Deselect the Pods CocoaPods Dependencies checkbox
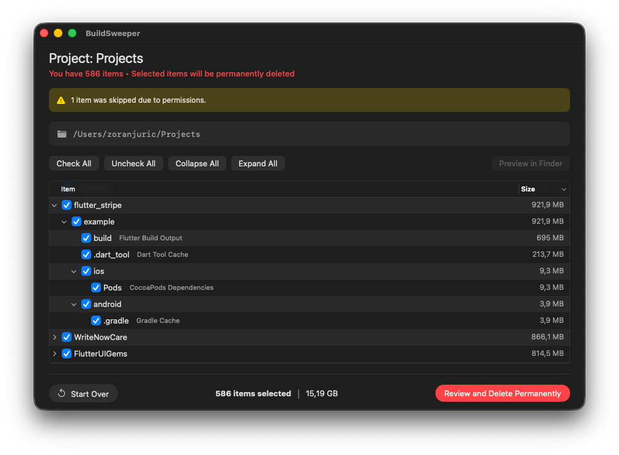 click(x=96, y=287)
